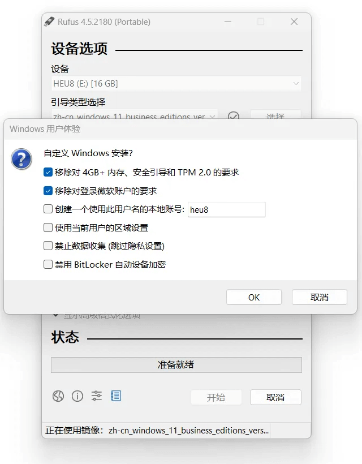
Task: Open the language globe icon
Action: (58, 396)
